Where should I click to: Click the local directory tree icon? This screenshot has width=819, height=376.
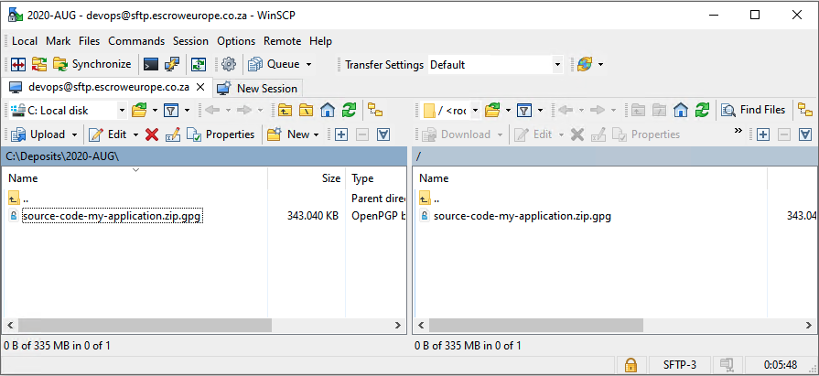click(375, 110)
